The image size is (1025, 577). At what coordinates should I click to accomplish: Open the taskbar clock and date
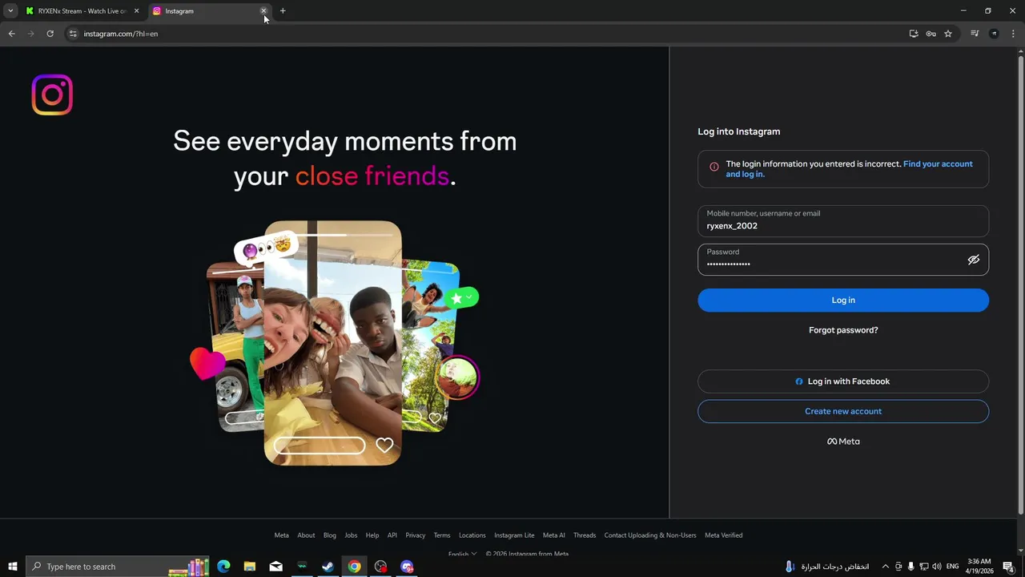(x=979, y=567)
